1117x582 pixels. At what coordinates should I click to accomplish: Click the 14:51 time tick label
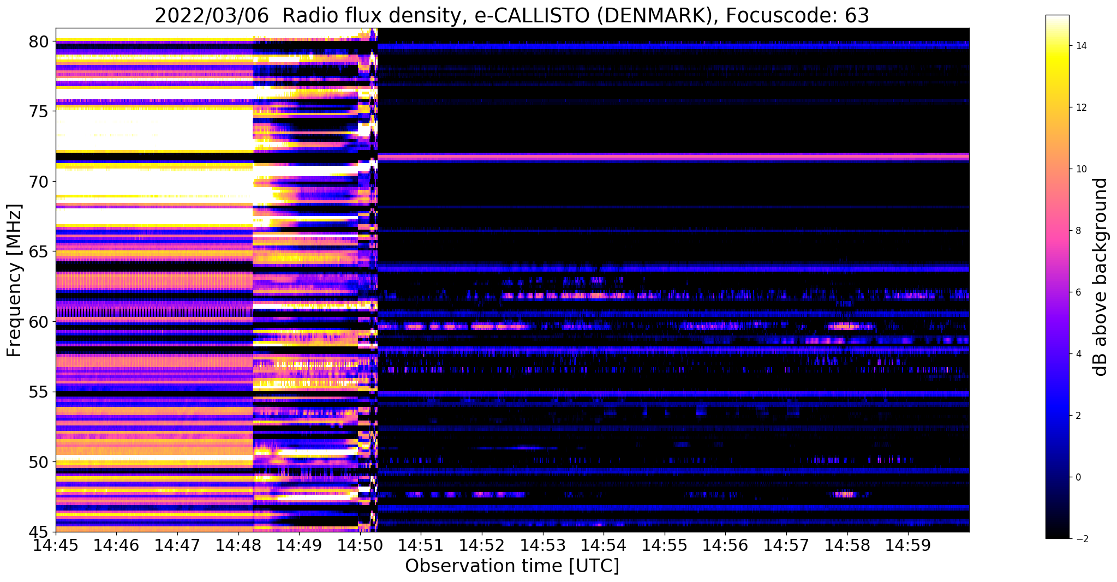point(421,545)
